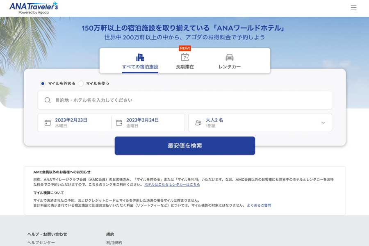Click the long-stay calendar icon
369x246 pixels.
pyautogui.click(x=185, y=57)
